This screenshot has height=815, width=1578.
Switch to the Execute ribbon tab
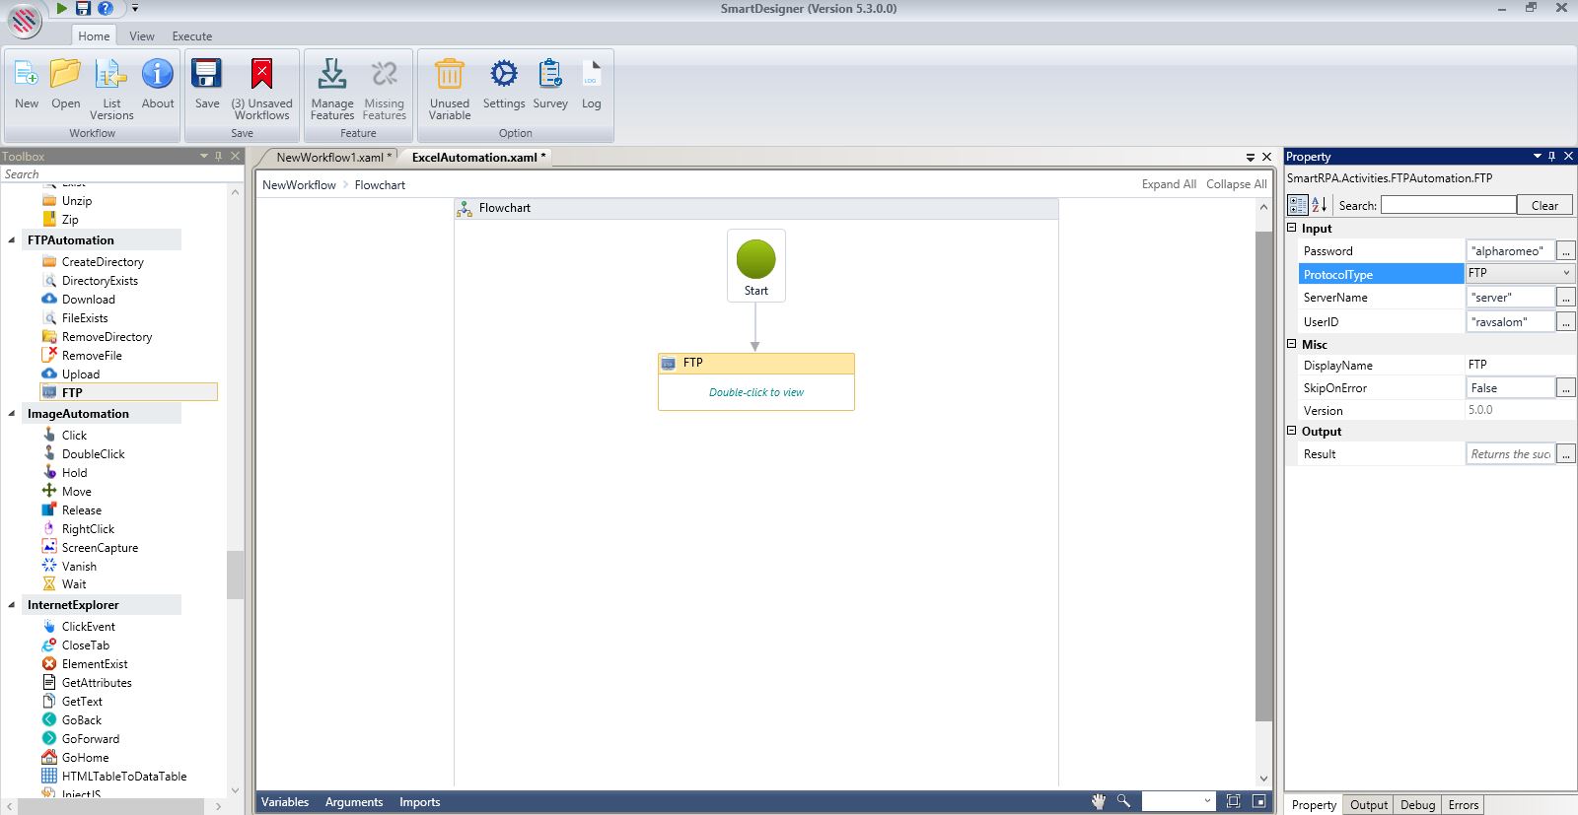191,36
